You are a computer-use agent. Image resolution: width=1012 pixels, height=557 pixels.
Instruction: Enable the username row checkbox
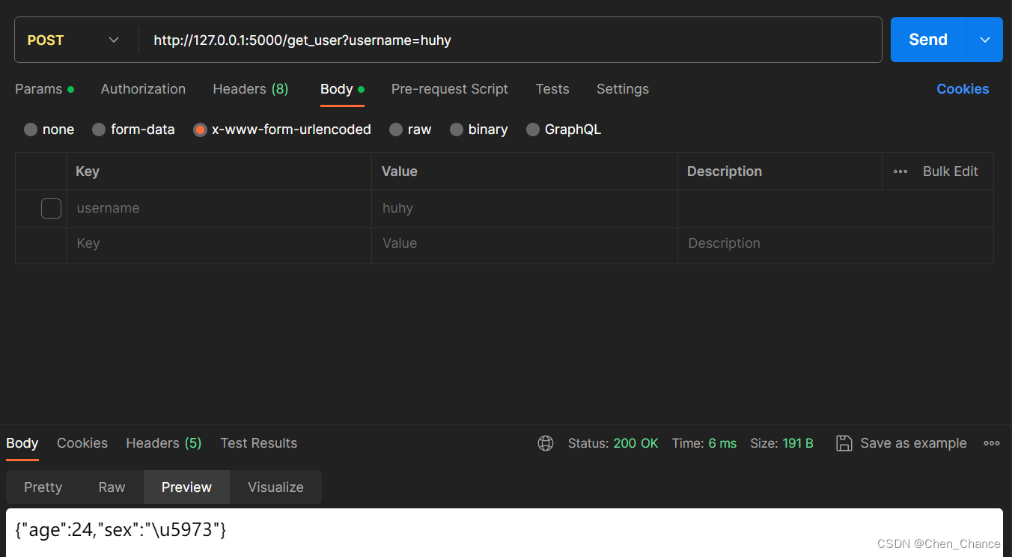click(x=51, y=208)
